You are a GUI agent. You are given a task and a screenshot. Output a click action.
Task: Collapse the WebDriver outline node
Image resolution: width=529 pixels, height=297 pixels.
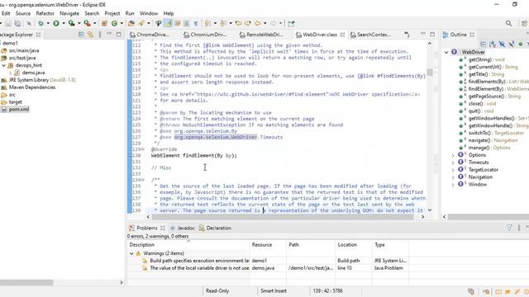(x=446, y=52)
